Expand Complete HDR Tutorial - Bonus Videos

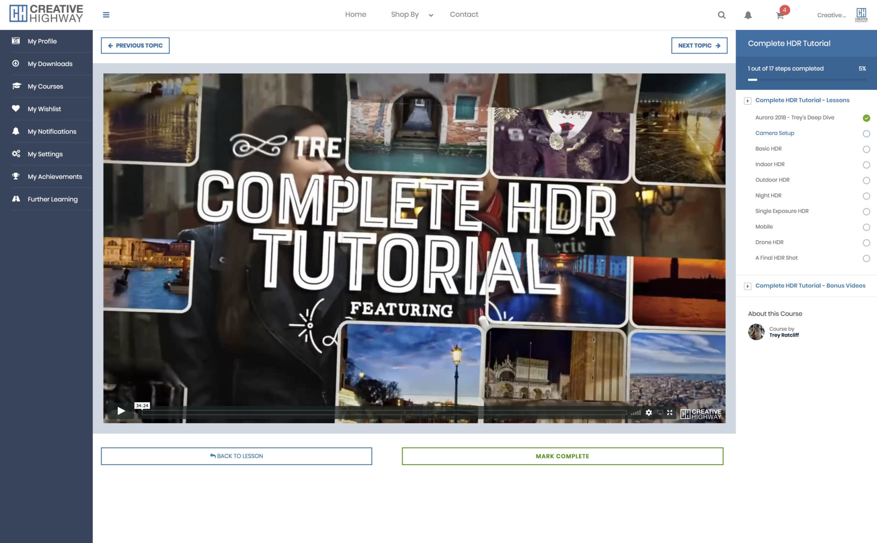pos(748,286)
